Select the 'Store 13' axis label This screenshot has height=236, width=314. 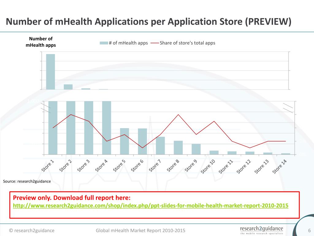(x=262, y=167)
